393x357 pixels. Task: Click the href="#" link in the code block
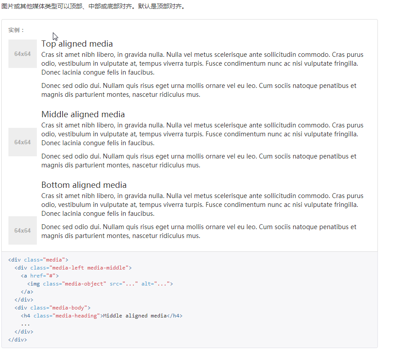click(43, 275)
